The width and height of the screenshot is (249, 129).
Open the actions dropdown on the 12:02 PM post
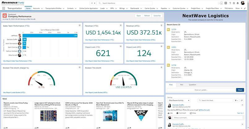coord(242,105)
